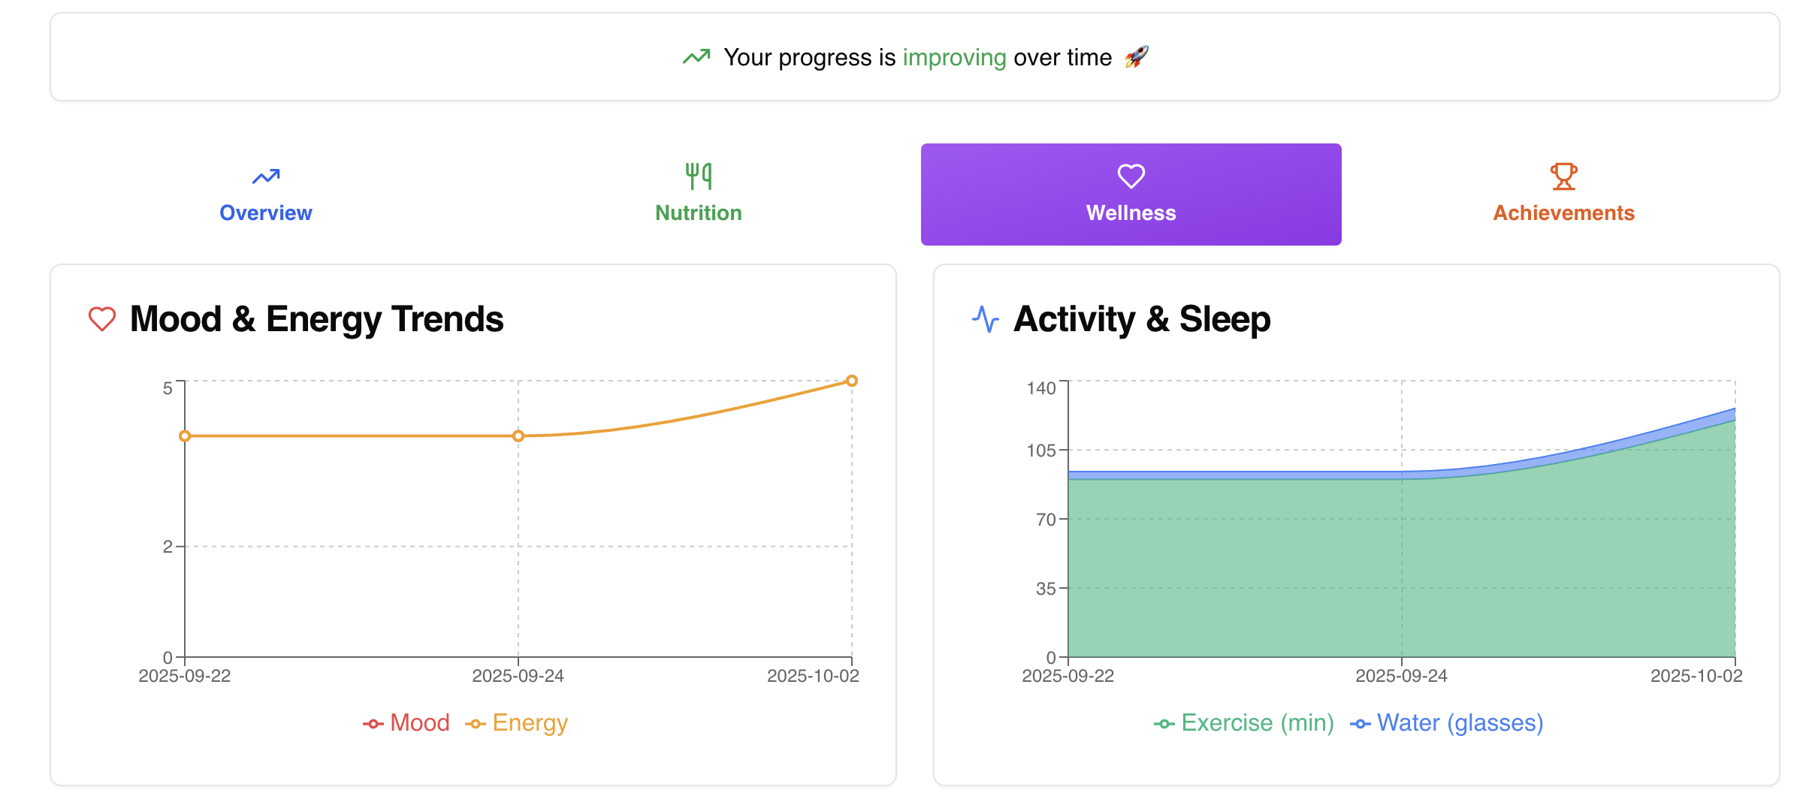Select the Overview trending-line icon
Viewport: 1809px width, 808px height.
pyautogui.click(x=266, y=176)
